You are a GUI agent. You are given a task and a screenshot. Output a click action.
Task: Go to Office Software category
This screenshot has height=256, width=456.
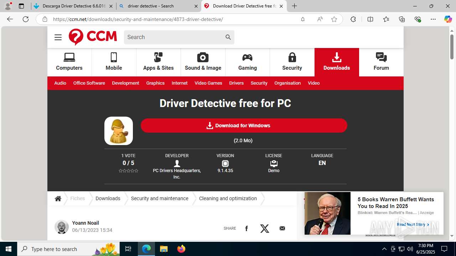click(x=89, y=83)
